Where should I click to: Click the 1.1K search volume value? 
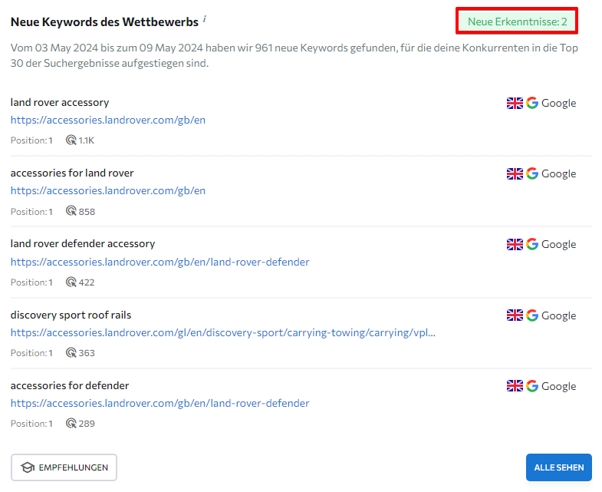click(87, 140)
